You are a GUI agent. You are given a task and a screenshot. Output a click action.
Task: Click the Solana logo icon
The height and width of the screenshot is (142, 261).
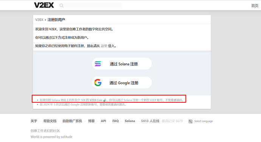click(x=98, y=64)
